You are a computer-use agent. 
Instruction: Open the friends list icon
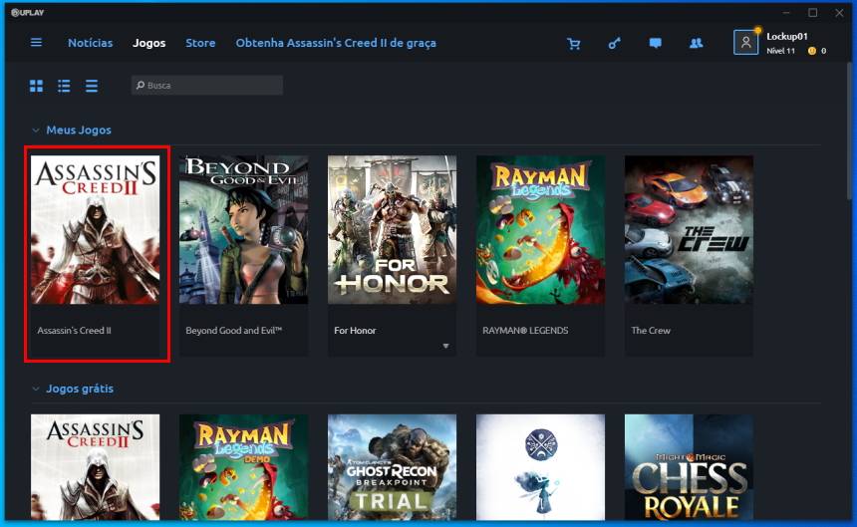tap(696, 44)
